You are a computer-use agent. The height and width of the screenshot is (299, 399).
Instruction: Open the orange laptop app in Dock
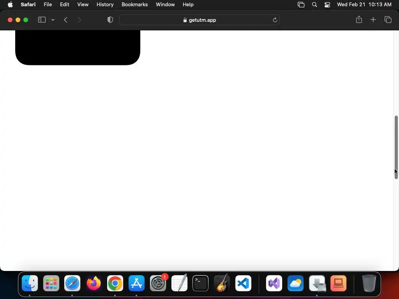339,283
